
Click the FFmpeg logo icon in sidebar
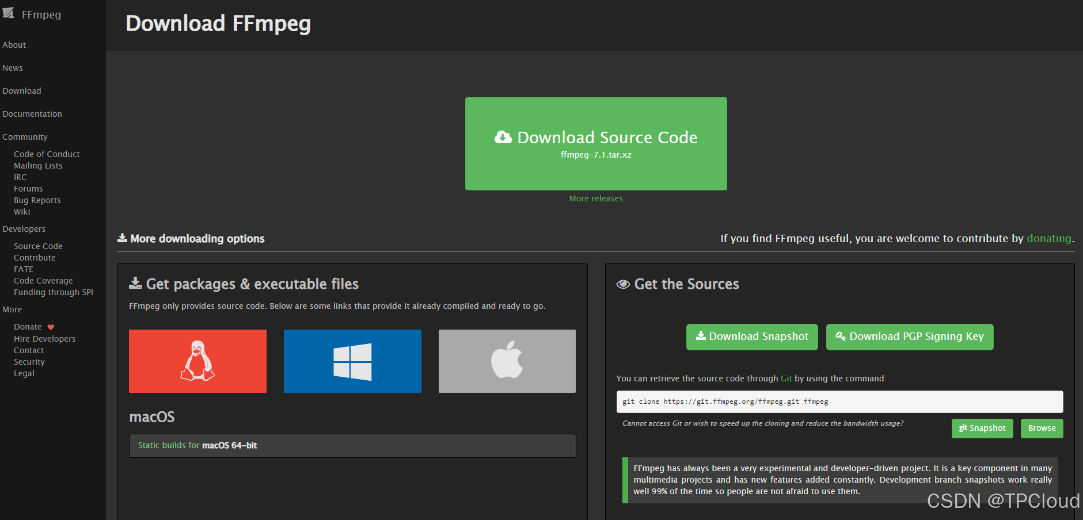click(x=8, y=13)
